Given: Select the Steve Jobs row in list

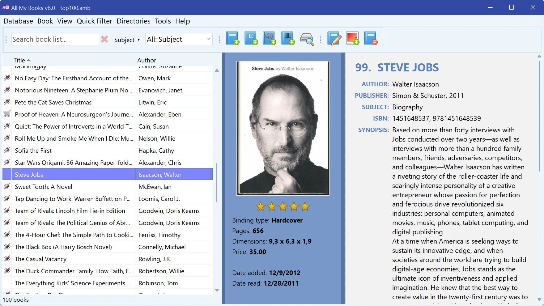Looking at the screenshot, I should click(107, 174).
